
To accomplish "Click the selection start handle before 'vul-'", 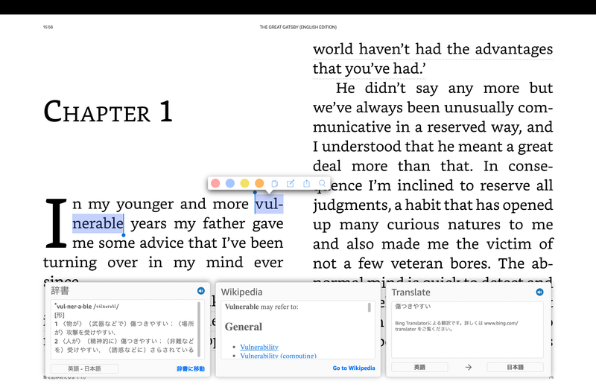I will coord(255,192).
